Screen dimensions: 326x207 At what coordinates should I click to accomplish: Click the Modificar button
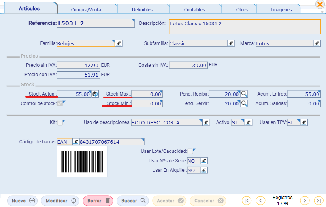60,201
